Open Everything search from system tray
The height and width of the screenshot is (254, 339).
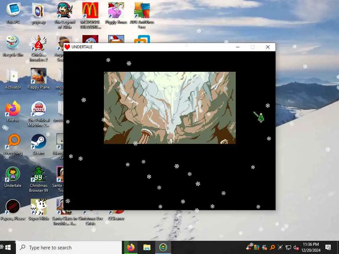click(x=272, y=247)
